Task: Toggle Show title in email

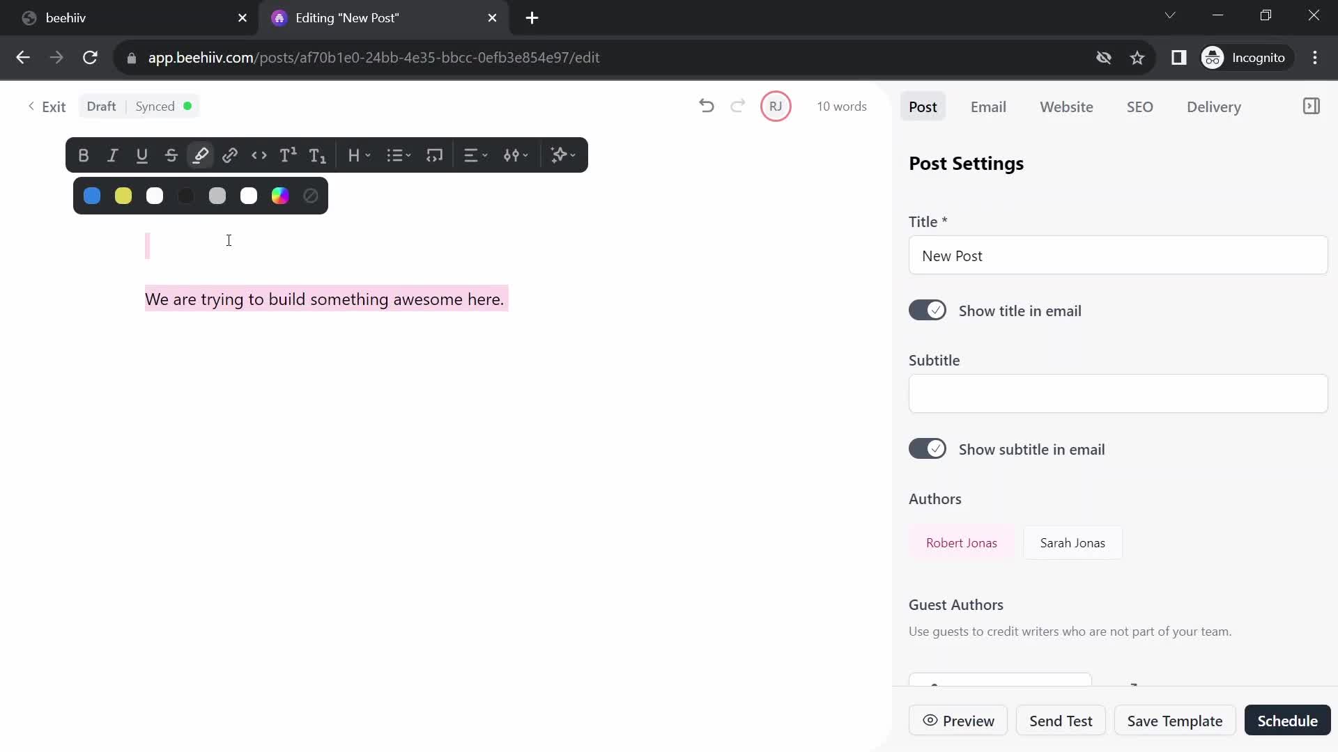Action: point(928,311)
